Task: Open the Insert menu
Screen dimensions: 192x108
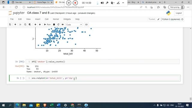Action: 37,19
